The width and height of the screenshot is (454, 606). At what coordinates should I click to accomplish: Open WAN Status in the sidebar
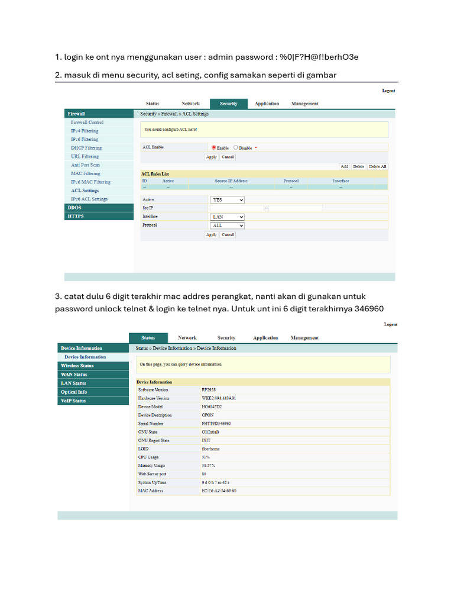click(x=93, y=375)
